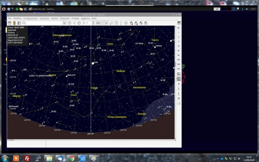Face the north horizon with N button
The image size is (259, 162).
point(179,84)
